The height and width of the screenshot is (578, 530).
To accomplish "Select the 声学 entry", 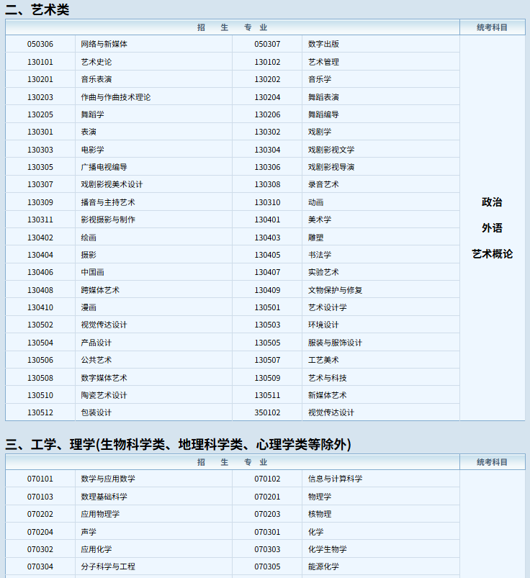I will (x=89, y=532).
